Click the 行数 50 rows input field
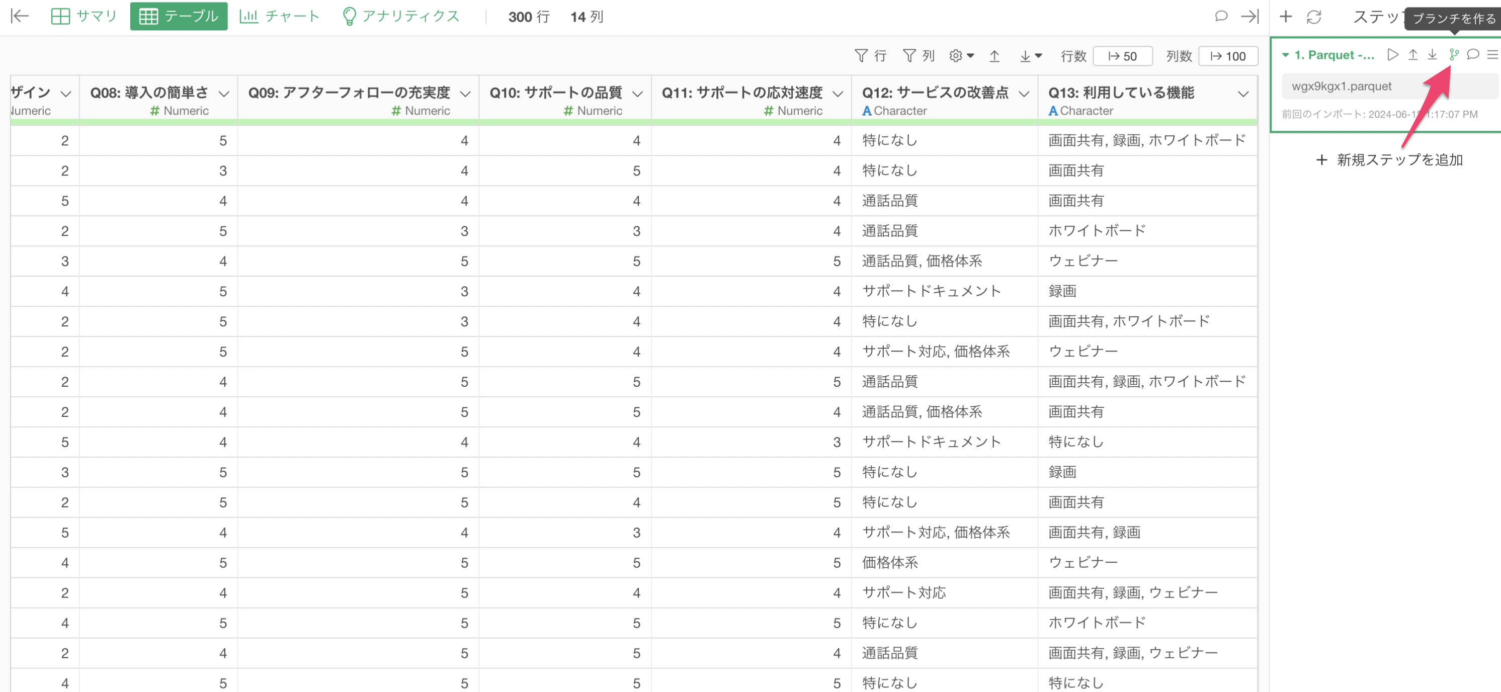 pyautogui.click(x=1122, y=56)
